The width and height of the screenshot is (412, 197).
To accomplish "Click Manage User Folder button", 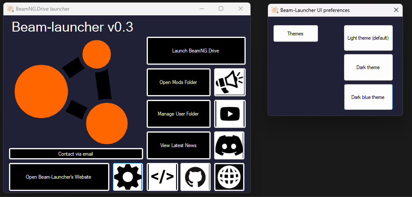I will 179,114.
